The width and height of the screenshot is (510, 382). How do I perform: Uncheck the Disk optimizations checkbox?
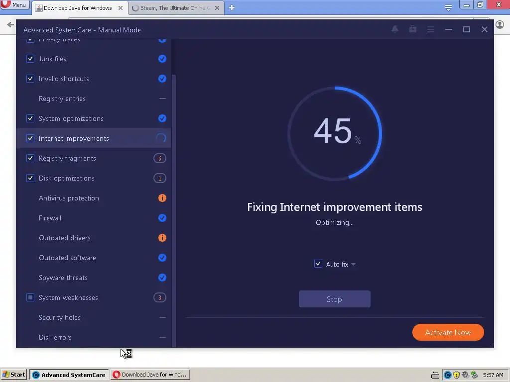tap(30, 178)
